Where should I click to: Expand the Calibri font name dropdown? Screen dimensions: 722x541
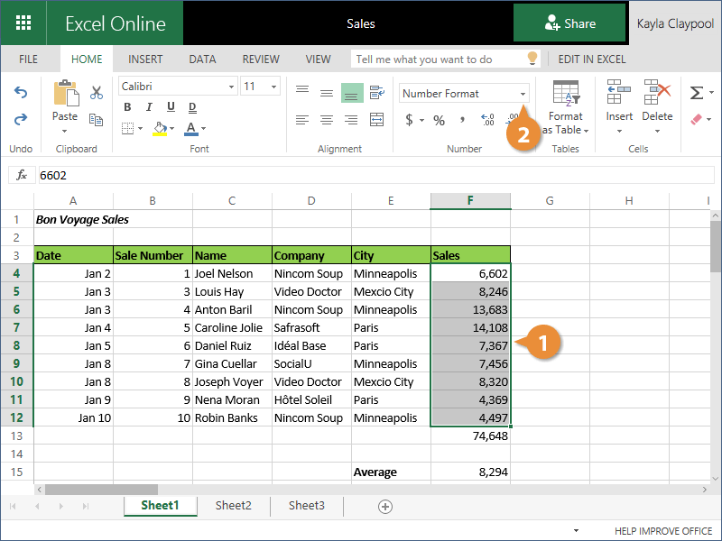(x=230, y=87)
